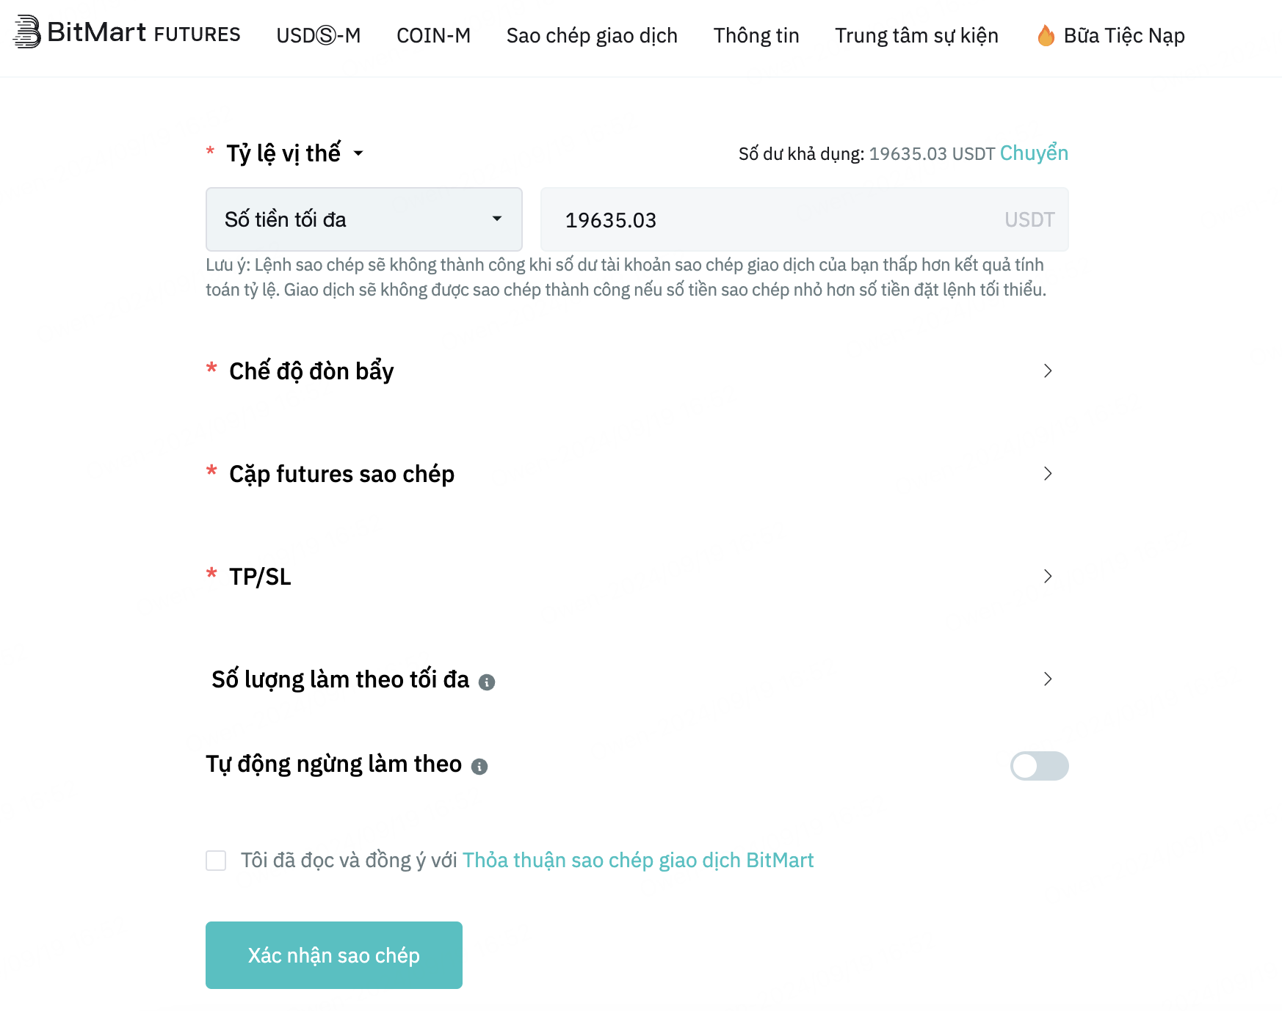This screenshot has height=1011, width=1282.
Task: Click the info icon beside Số lượng làm theo tối đa
Action: coord(487,682)
